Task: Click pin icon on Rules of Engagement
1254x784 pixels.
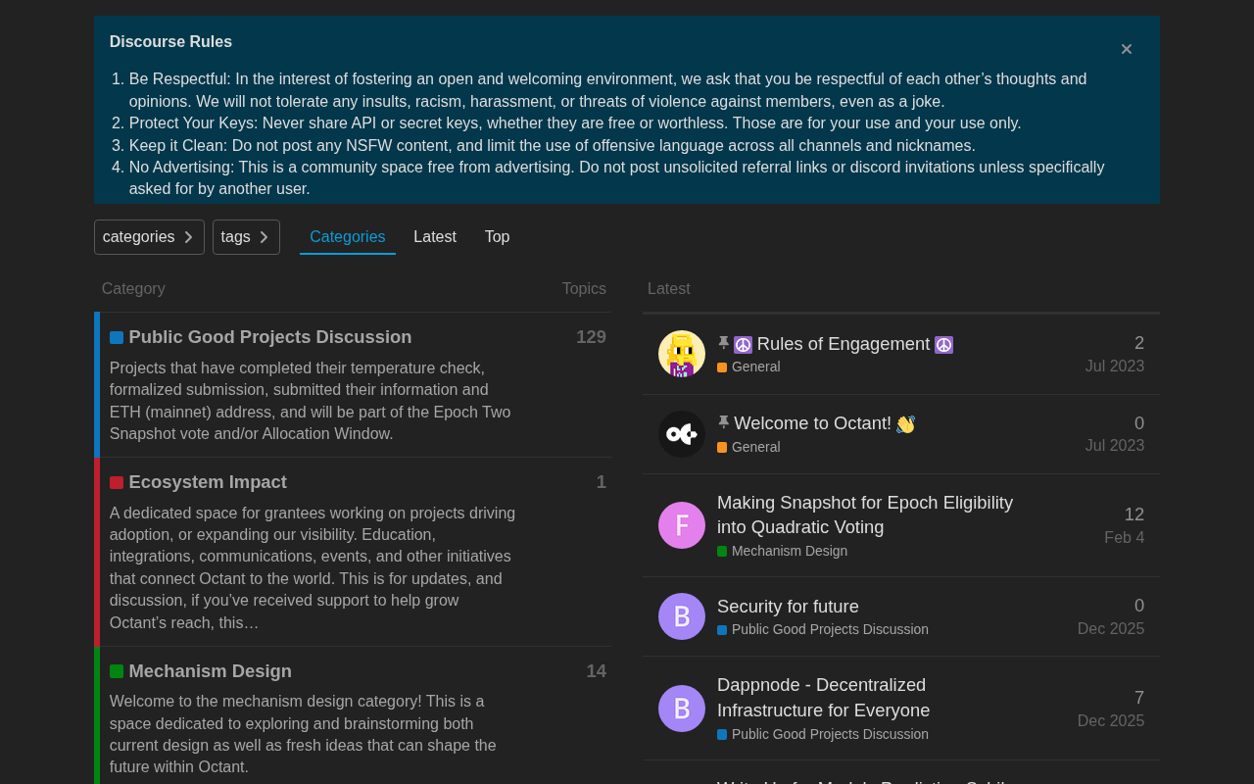Action: click(724, 343)
